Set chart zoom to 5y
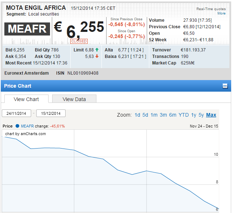This screenshot has height=213, width=233. coord(201,115)
